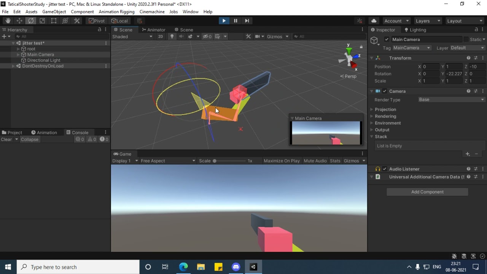This screenshot has width=487, height=274.
Task: Disable the Audio Listener checkbox
Action: point(385,169)
